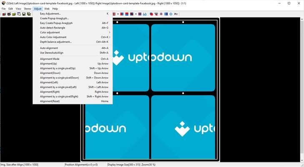
Task: Close the open Adjust menu
Action: coord(38,9)
